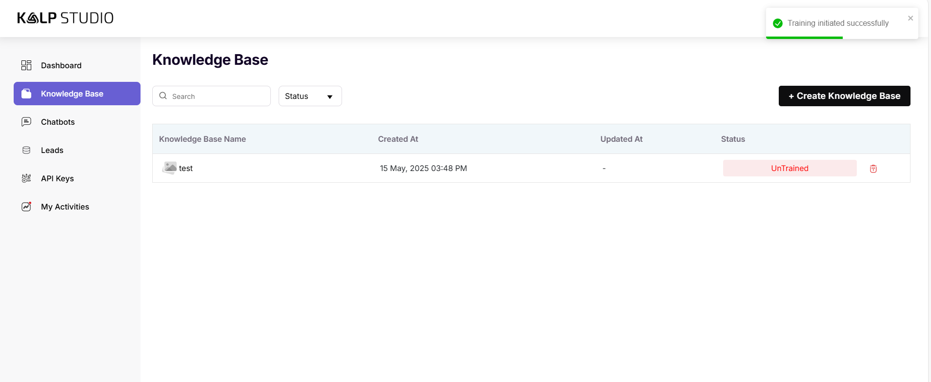Click the My Activities chart icon
Image resolution: width=931 pixels, height=382 pixels.
(26, 207)
